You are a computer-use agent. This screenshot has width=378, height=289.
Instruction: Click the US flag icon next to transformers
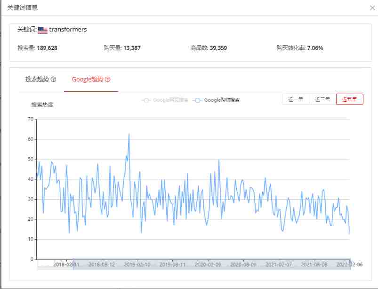(43, 30)
